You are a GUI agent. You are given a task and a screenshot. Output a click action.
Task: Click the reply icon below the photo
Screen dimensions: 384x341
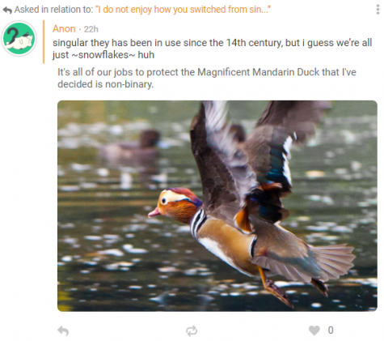[x=63, y=330]
